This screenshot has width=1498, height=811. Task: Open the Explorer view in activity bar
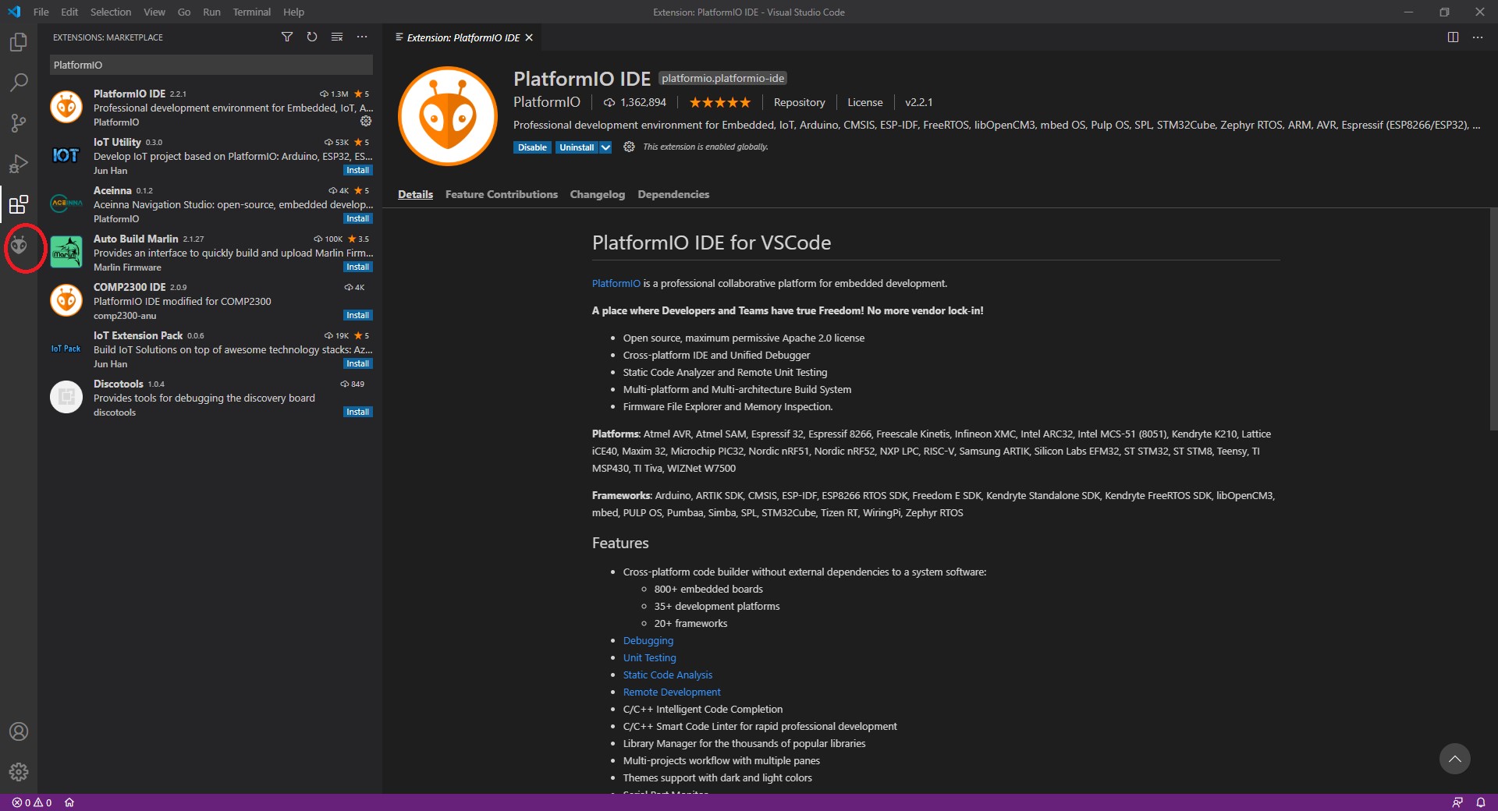tap(19, 42)
